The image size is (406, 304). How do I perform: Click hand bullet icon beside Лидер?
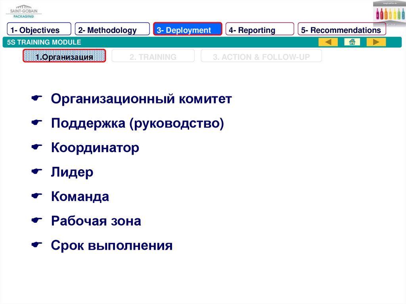click(x=37, y=172)
